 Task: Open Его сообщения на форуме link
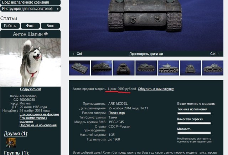pyautogui.click(x=39, y=114)
